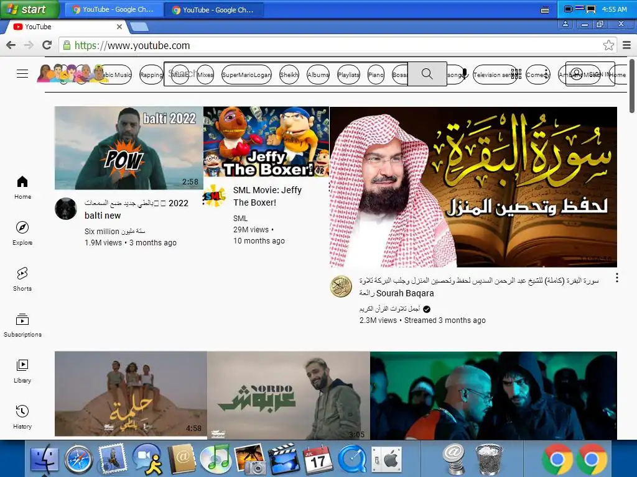
Task: Reload the page with the refresh icon
Action: pos(47,45)
